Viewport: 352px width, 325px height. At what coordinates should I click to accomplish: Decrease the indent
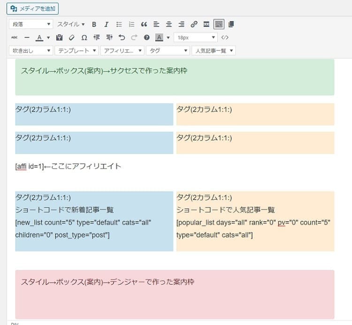click(97, 38)
